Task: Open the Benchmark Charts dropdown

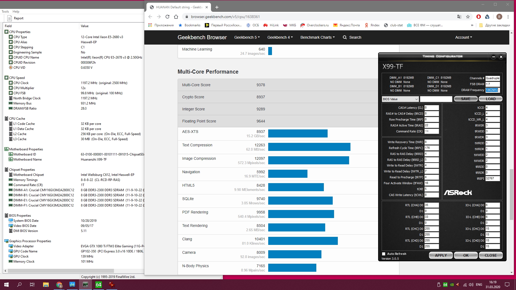Action: (x=317, y=37)
